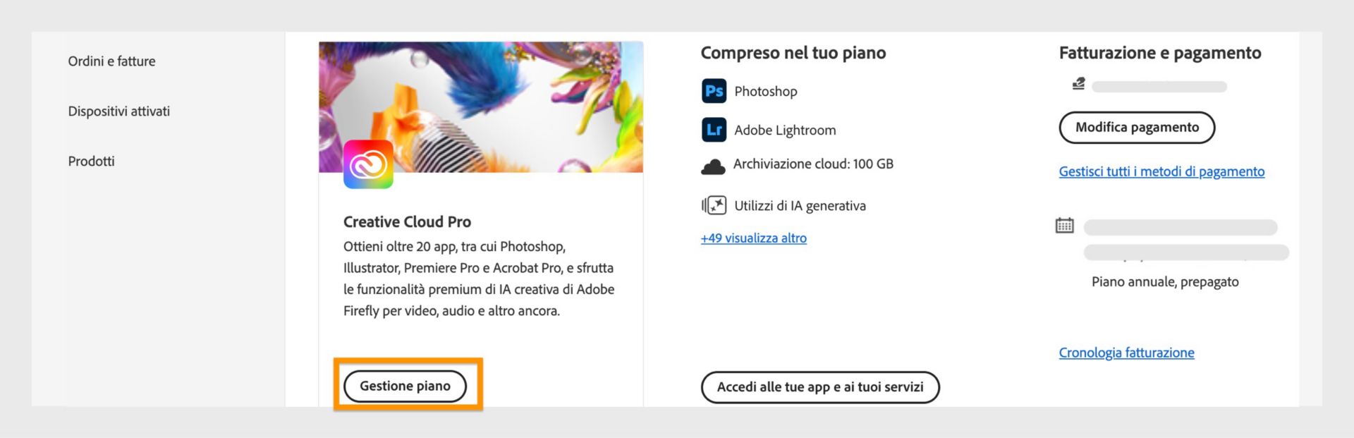Click the Creative Cloud Pro plan title
The image size is (1354, 438).
coord(406,221)
